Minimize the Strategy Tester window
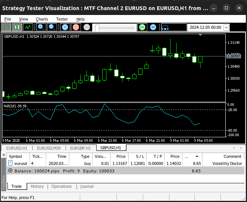 (x=214, y=8)
